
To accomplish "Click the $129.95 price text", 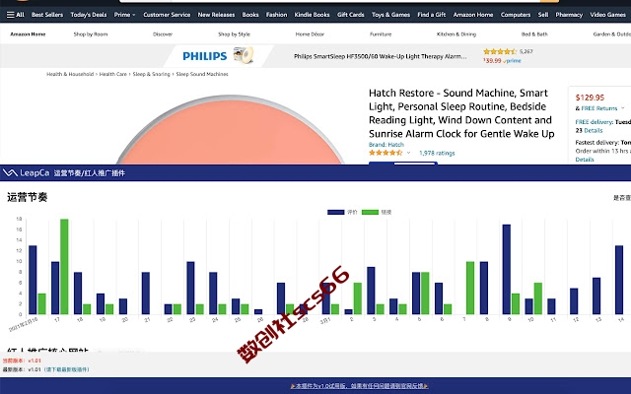I will (x=590, y=98).
